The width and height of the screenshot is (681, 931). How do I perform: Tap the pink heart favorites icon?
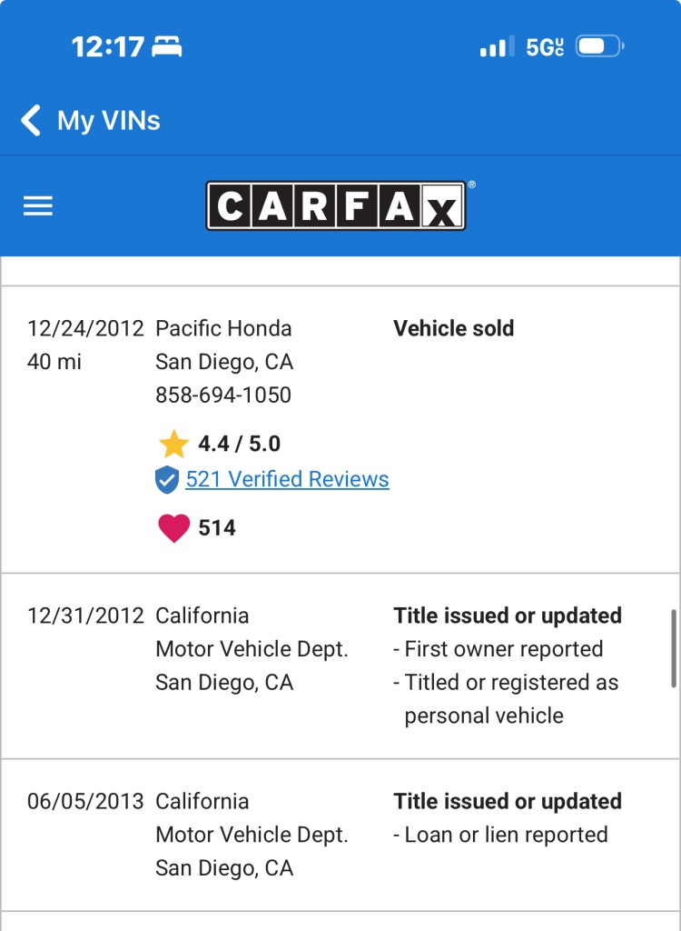(173, 528)
